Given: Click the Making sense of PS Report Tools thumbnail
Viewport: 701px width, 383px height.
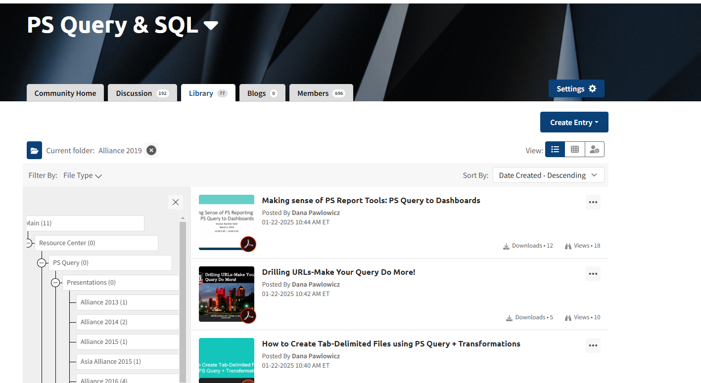Looking at the screenshot, I should (x=227, y=222).
